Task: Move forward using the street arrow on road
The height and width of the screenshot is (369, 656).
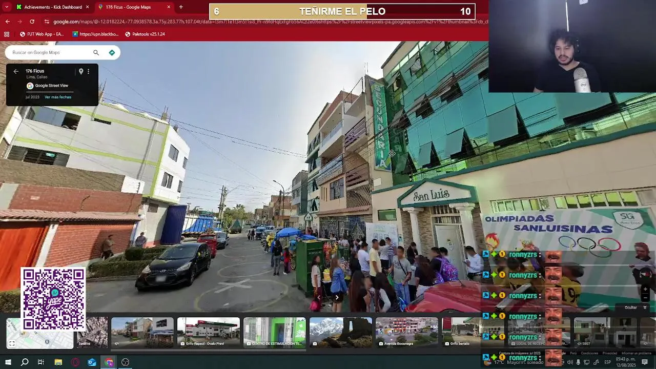Action: click(x=337, y=297)
